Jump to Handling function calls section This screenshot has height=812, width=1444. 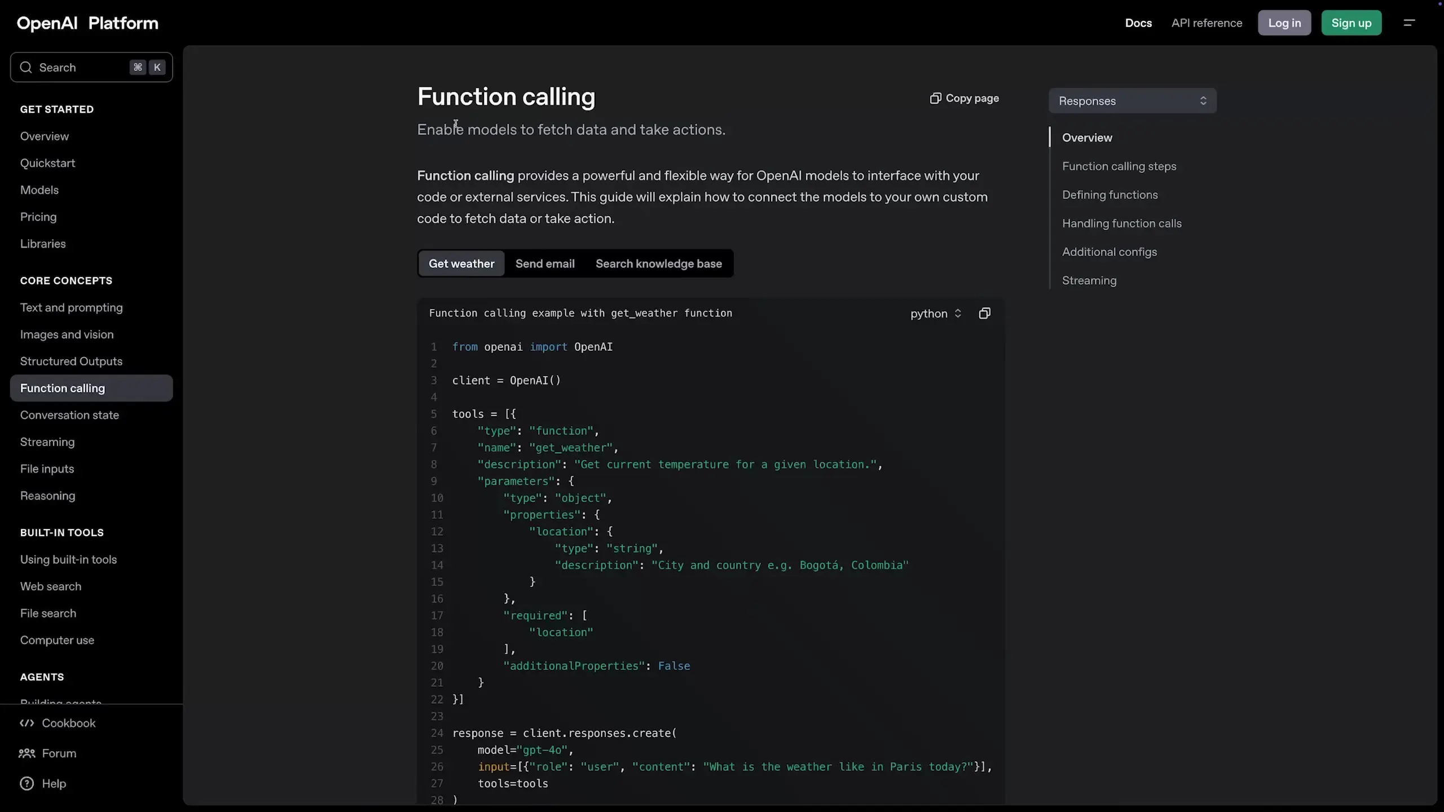(1121, 223)
